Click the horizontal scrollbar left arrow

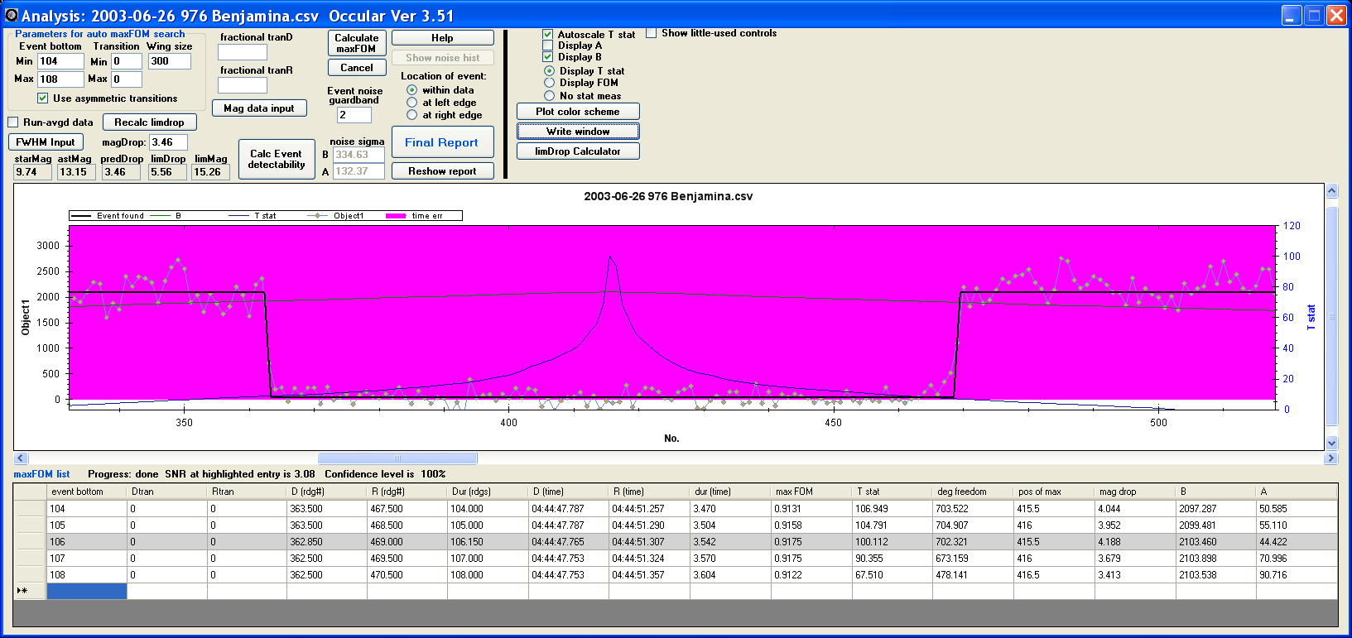pyautogui.click(x=21, y=458)
